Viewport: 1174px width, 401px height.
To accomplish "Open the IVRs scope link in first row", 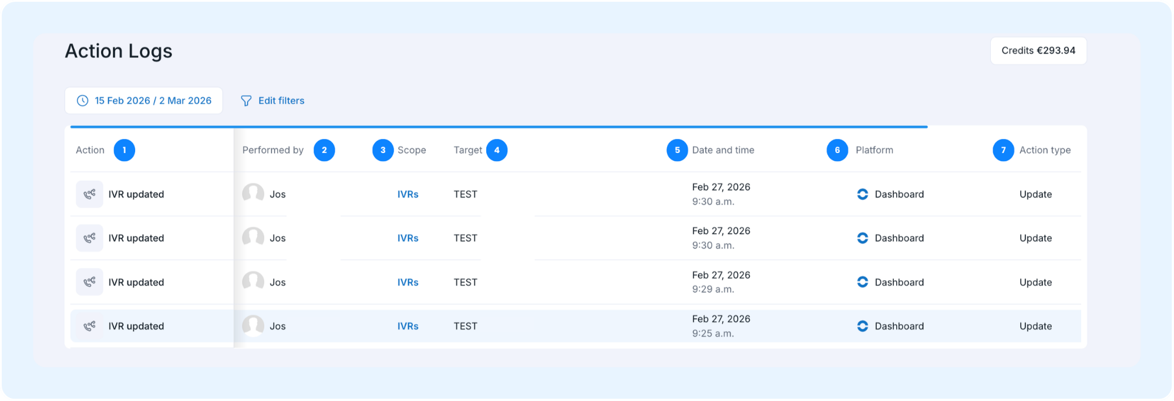I will tap(408, 194).
